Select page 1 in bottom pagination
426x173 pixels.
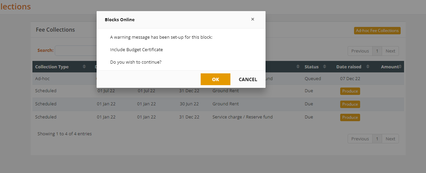pos(377,139)
